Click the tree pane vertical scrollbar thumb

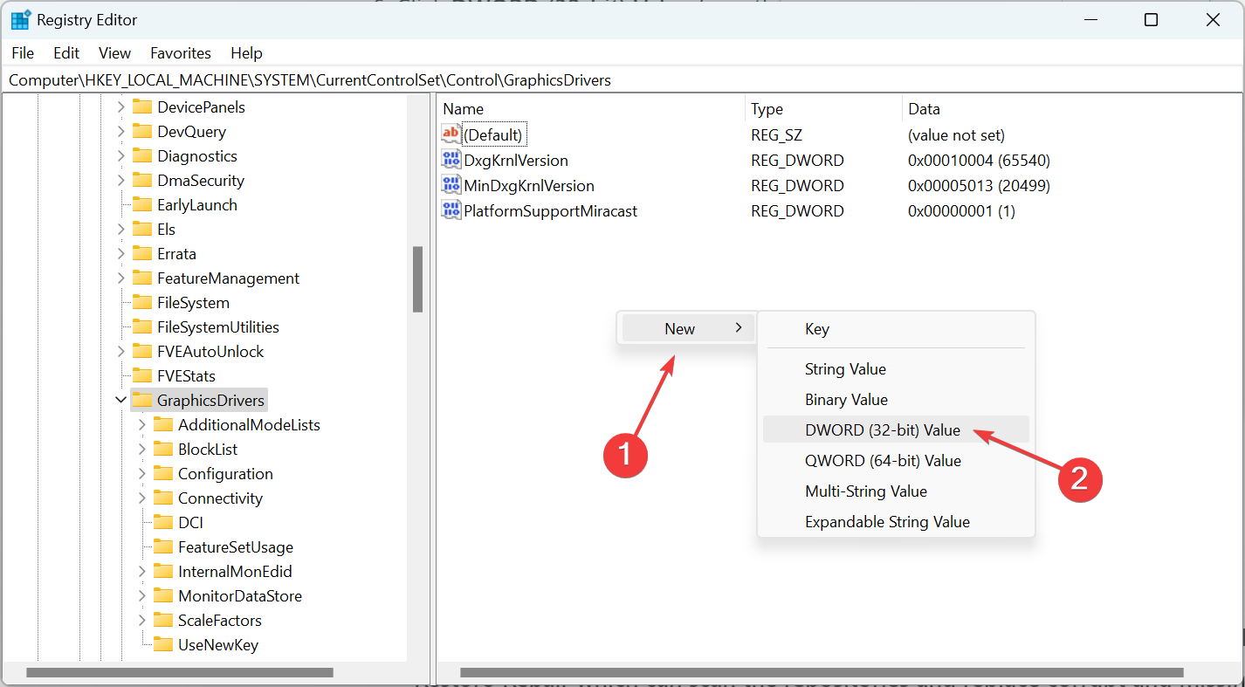coord(417,279)
